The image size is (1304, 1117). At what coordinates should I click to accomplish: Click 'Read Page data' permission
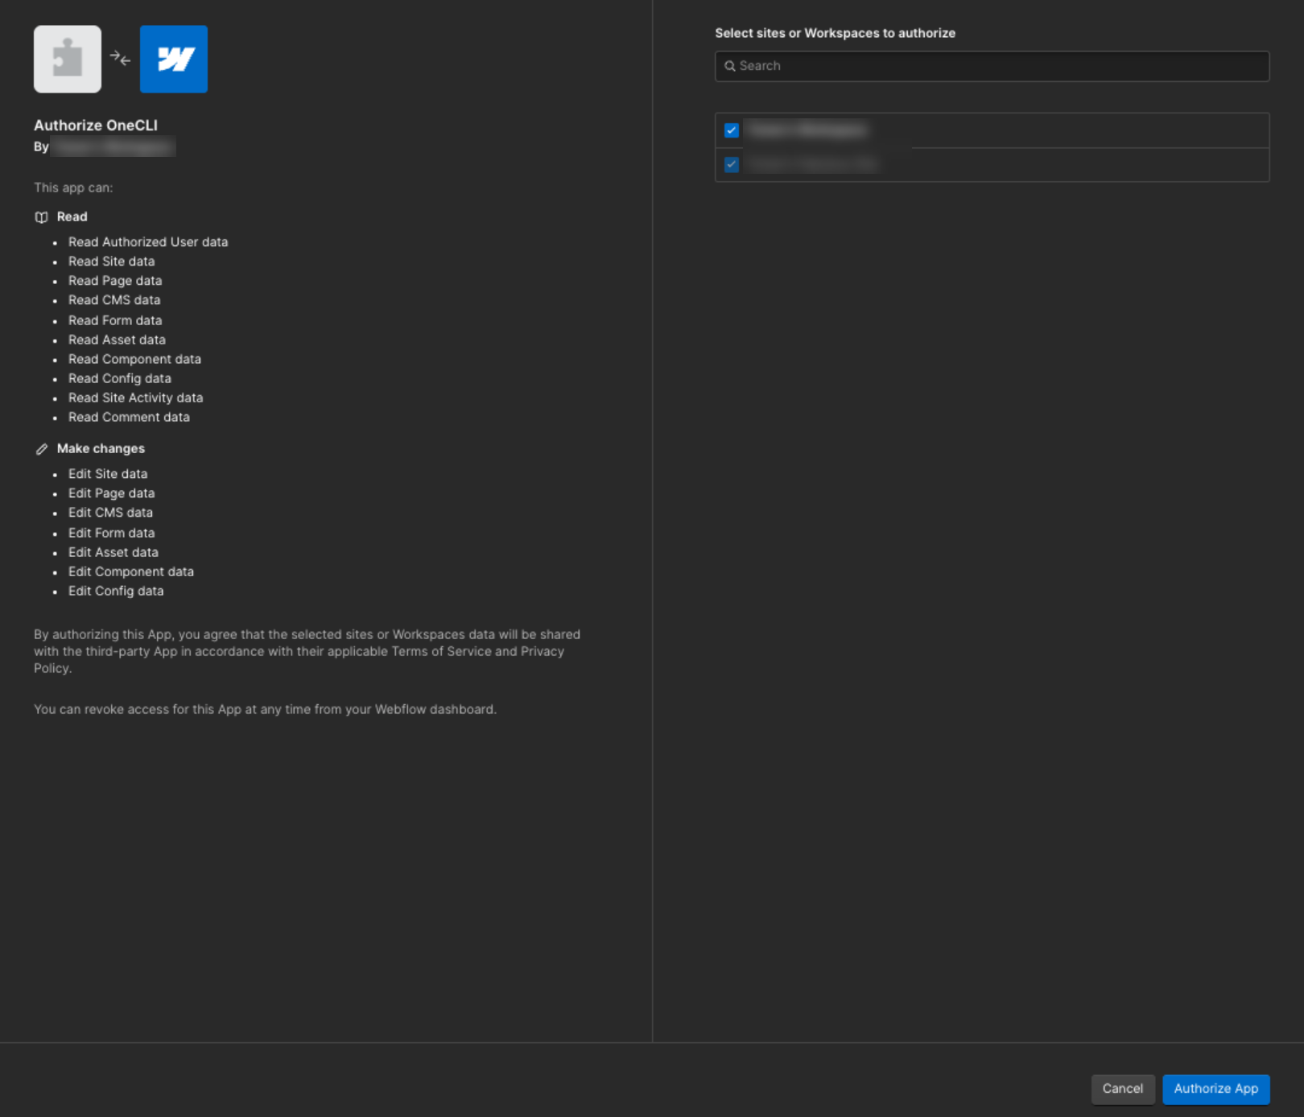tap(115, 281)
